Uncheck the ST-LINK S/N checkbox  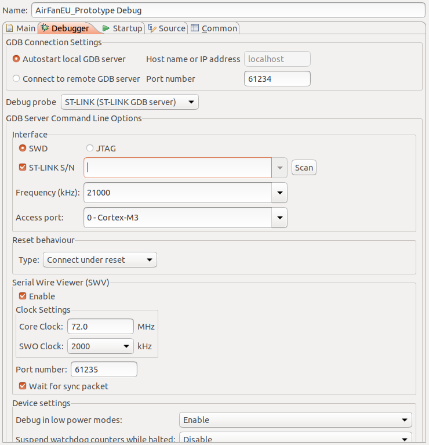(x=23, y=167)
